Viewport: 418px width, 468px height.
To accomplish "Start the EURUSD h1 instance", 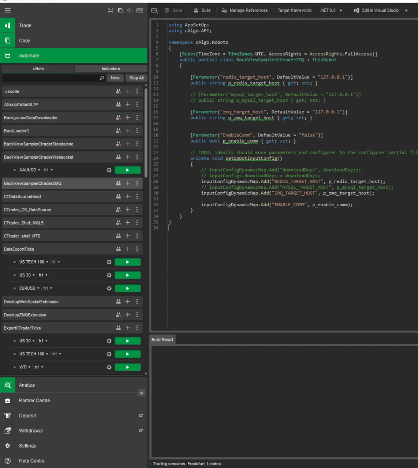I will pos(127,288).
